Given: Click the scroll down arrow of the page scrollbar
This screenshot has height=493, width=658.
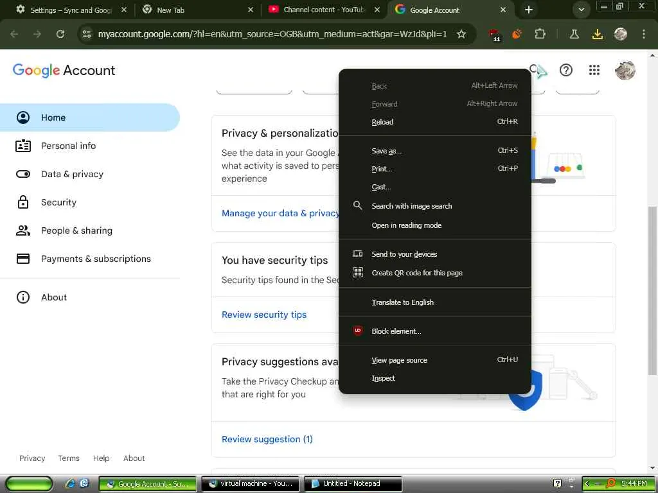Looking at the screenshot, I should coord(652,468).
